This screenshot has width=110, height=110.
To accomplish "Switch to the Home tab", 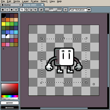I will coord(11,5).
